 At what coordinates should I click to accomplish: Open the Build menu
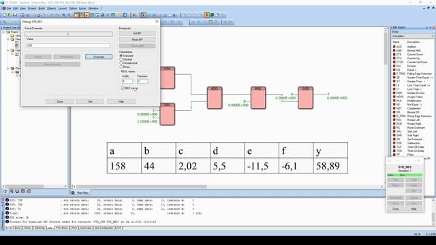coord(42,9)
